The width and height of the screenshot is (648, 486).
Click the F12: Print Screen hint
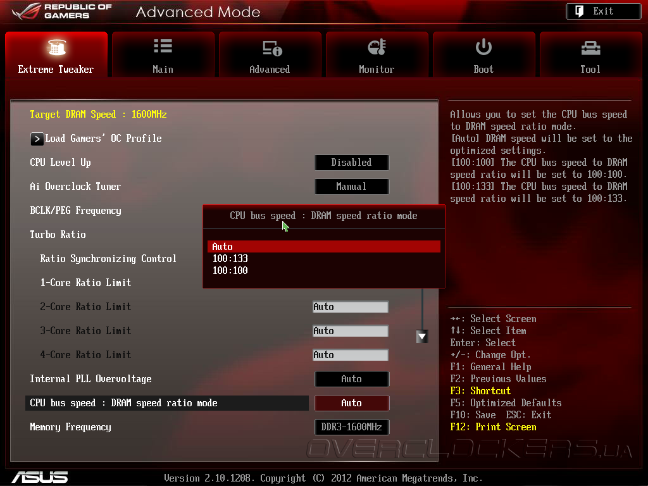(493, 427)
